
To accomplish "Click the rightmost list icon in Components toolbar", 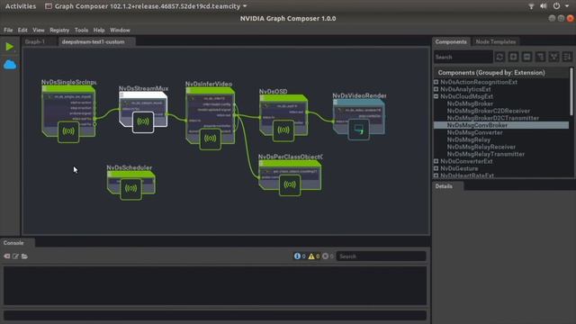I will coord(567,57).
